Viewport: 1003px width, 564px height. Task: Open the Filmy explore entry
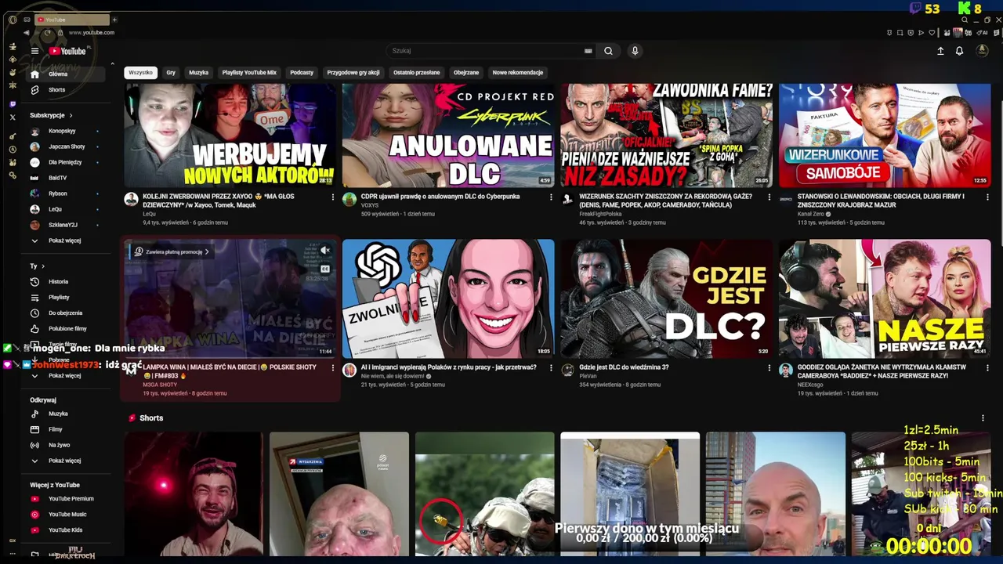(x=65, y=429)
